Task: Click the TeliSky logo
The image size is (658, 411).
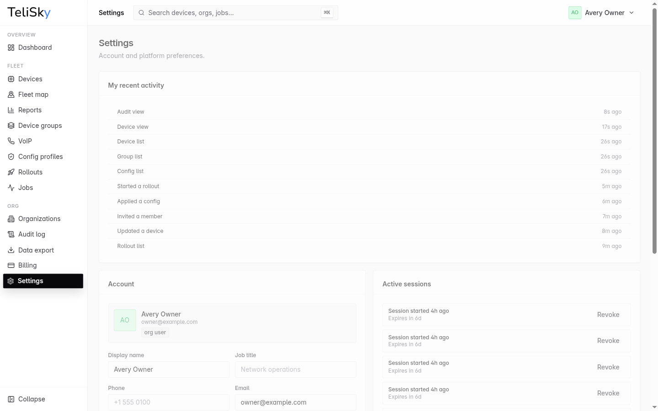Action: coord(29,12)
